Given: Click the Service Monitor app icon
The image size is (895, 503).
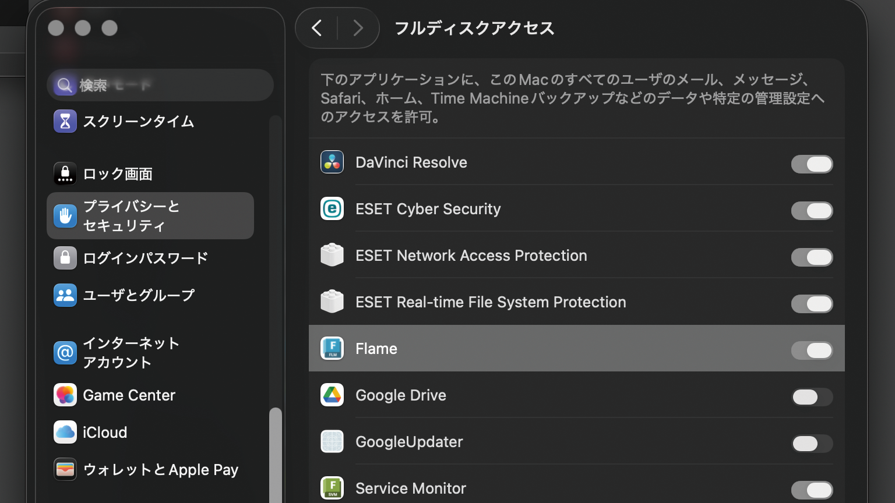Looking at the screenshot, I should [x=332, y=488].
